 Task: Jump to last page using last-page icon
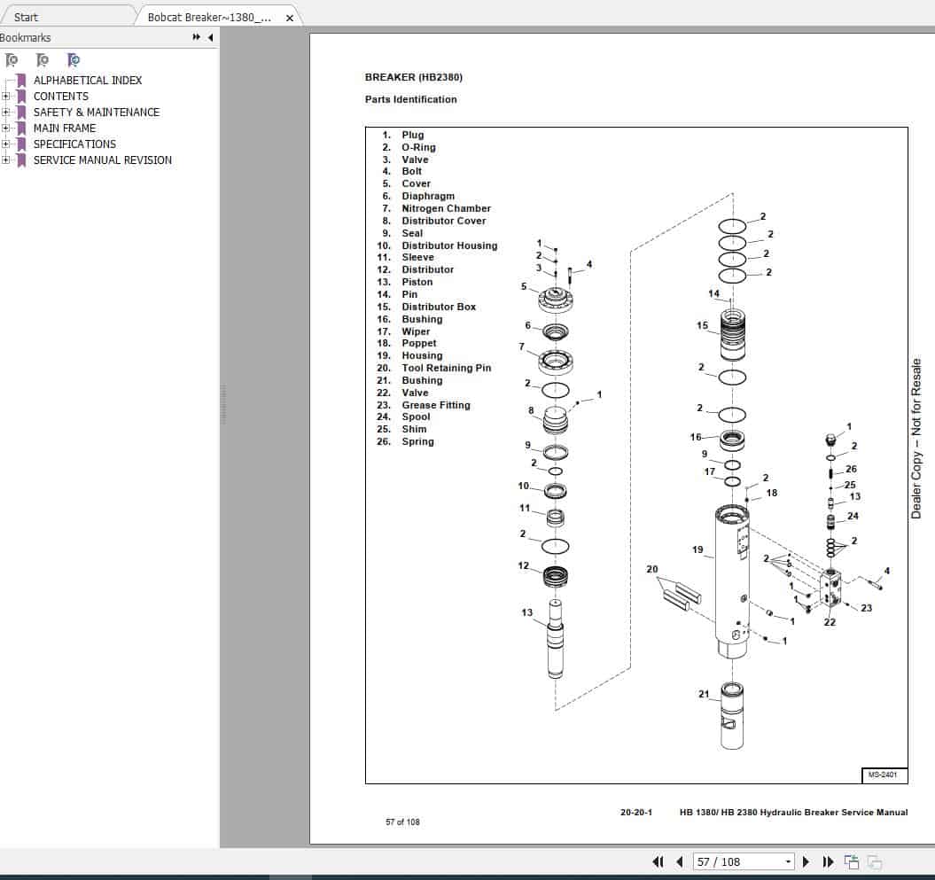coord(828,861)
